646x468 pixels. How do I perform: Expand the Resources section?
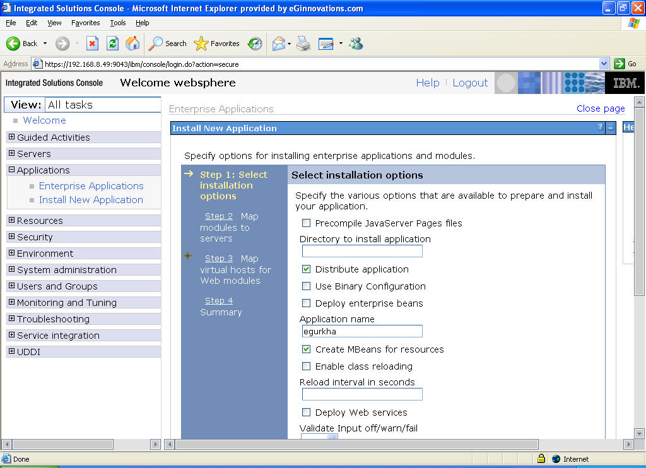pyautogui.click(x=11, y=220)
